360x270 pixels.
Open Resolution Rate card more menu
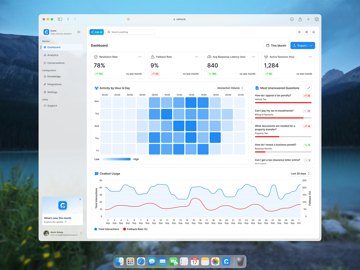click(140, 57)
